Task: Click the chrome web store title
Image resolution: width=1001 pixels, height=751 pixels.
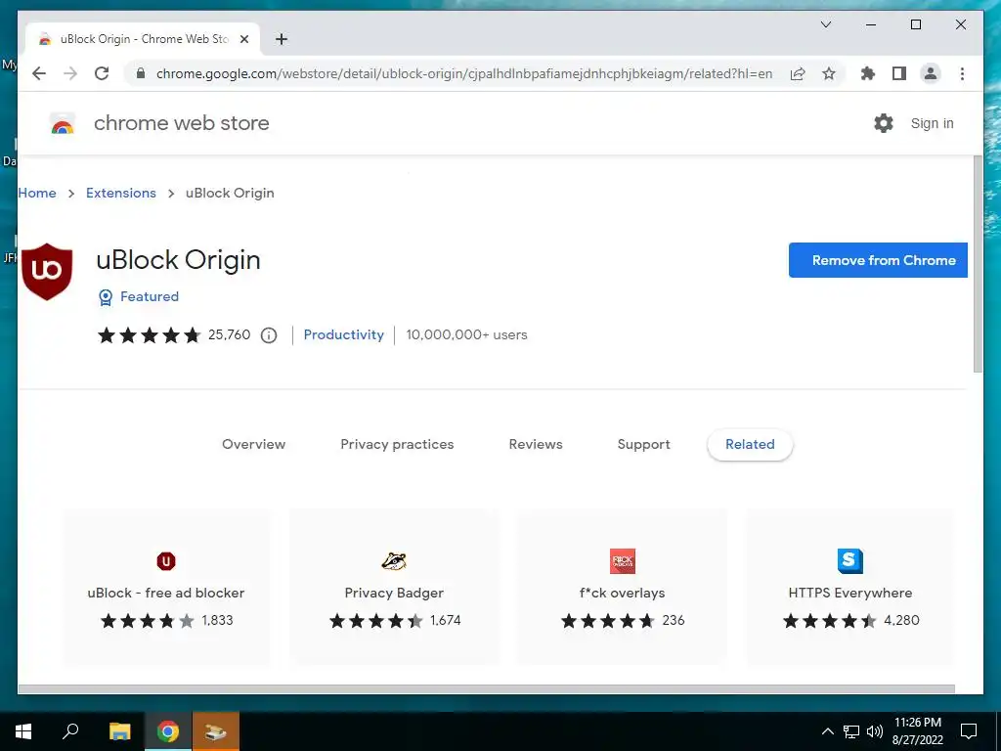Action: pos(181,123)
